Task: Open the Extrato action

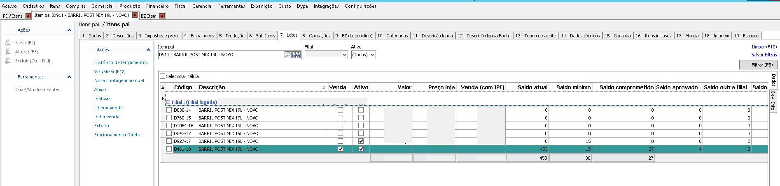Action: 102,126
